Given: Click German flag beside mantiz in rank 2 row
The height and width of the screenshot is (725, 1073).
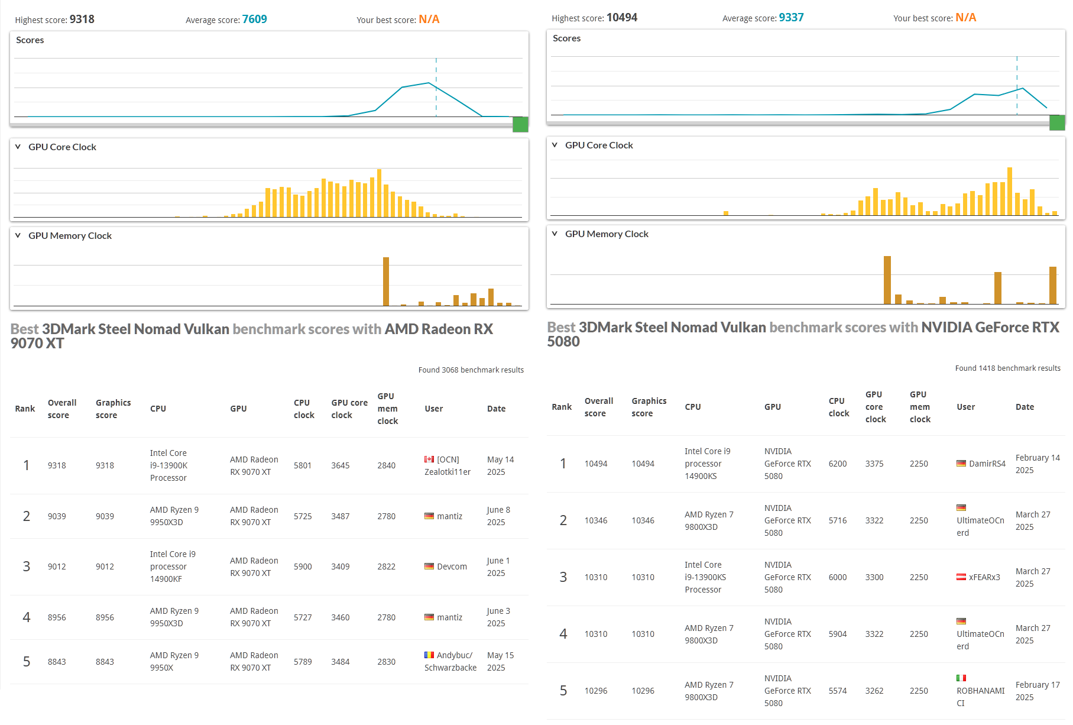Looking at the screenshot, I should [x=429, y=516].
